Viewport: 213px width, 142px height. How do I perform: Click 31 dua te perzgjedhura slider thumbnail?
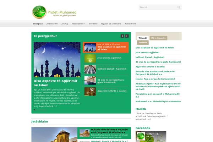coord(90,81)
